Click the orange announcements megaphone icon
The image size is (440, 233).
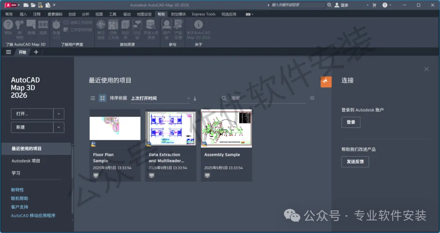click(326, 82)
